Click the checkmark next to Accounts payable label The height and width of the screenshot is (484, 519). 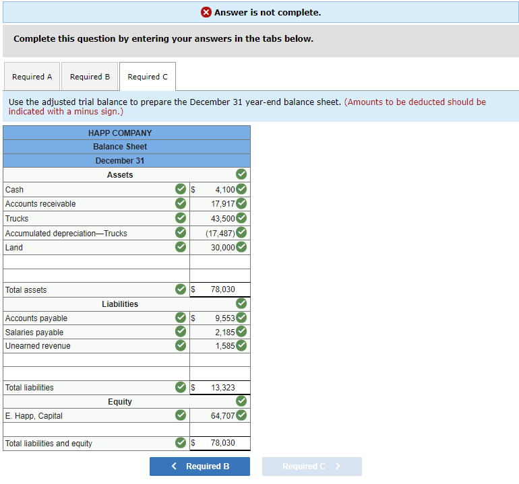click(181, 317)
